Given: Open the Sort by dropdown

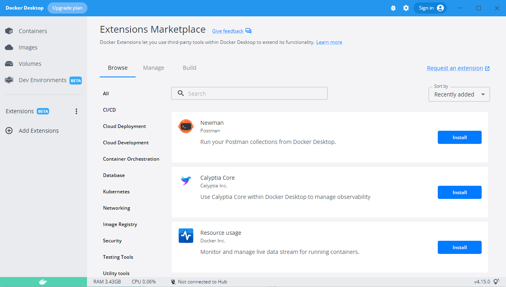Looking at the screenshot, I should pyautogui.click(x=459, y=94).
